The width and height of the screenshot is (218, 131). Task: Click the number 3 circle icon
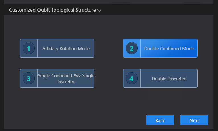point(29,78)
